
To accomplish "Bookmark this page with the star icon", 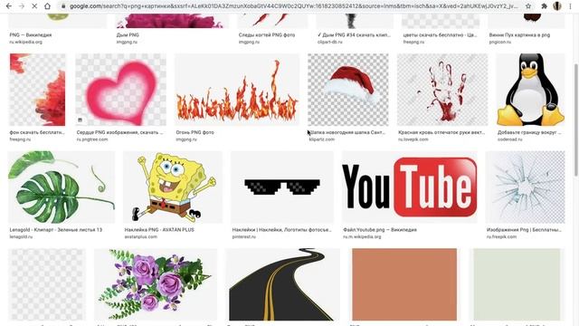I will tap(528, 6).
